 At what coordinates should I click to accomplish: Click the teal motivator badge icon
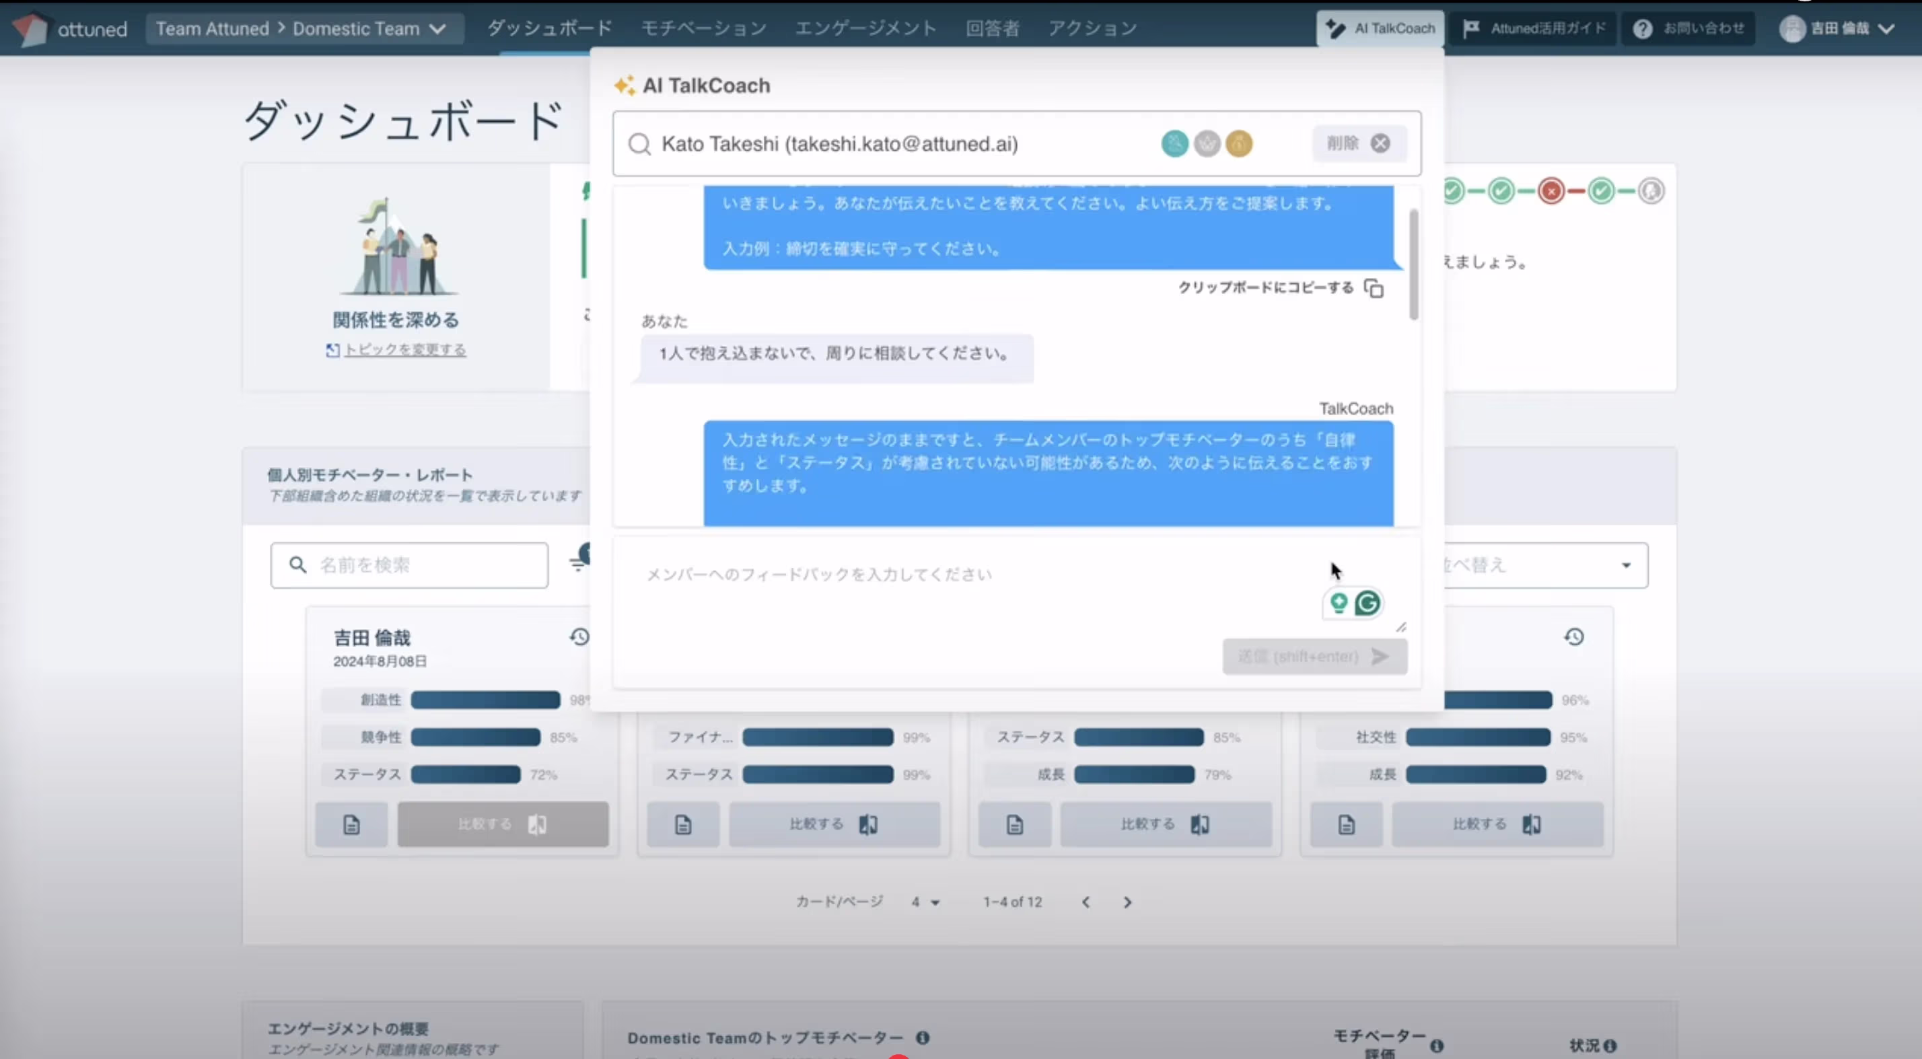click(1174, 143)
